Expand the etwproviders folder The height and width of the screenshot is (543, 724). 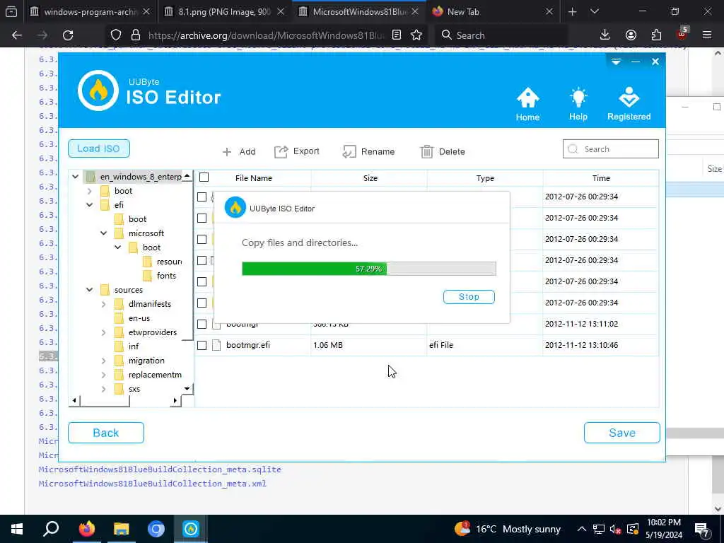104,332
